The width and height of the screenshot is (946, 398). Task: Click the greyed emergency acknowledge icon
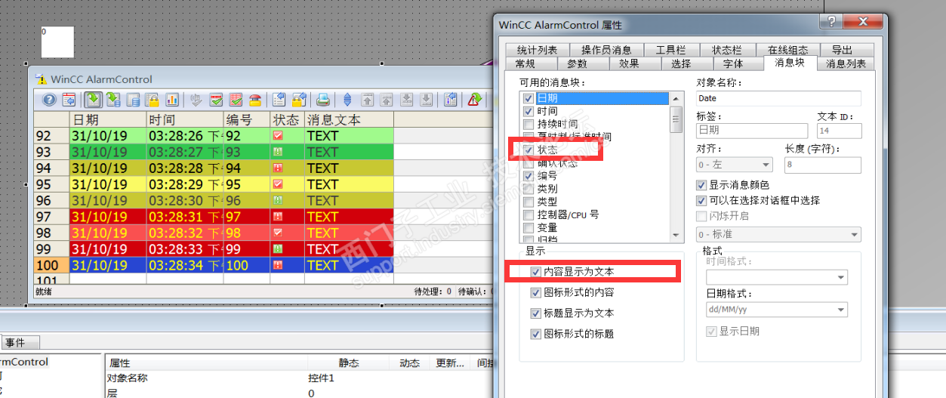(x=196, y=100)
